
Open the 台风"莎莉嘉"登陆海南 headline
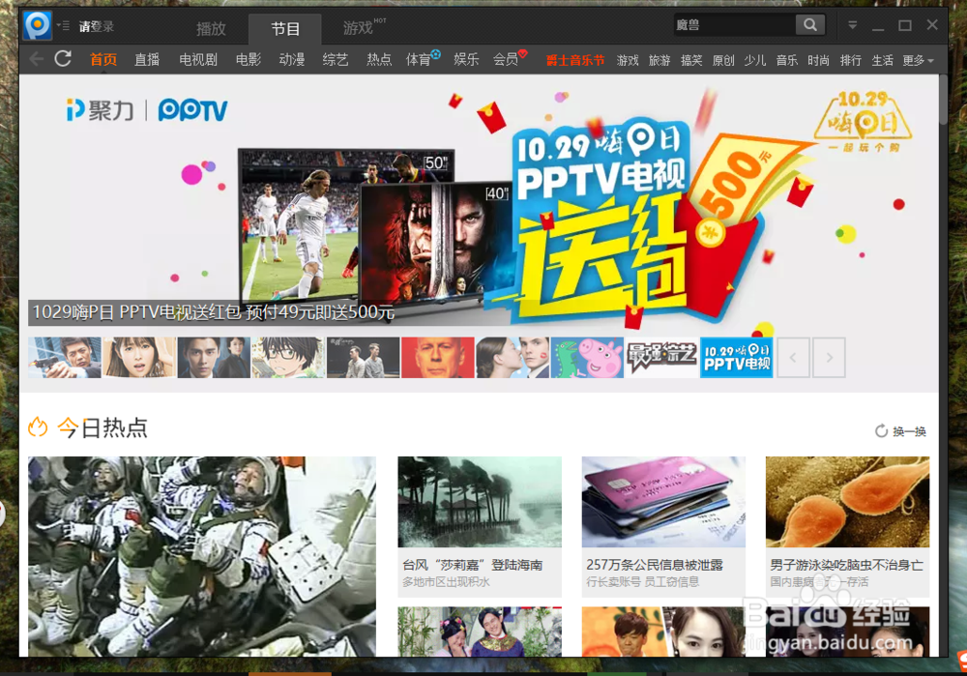(x=473, y=565)
